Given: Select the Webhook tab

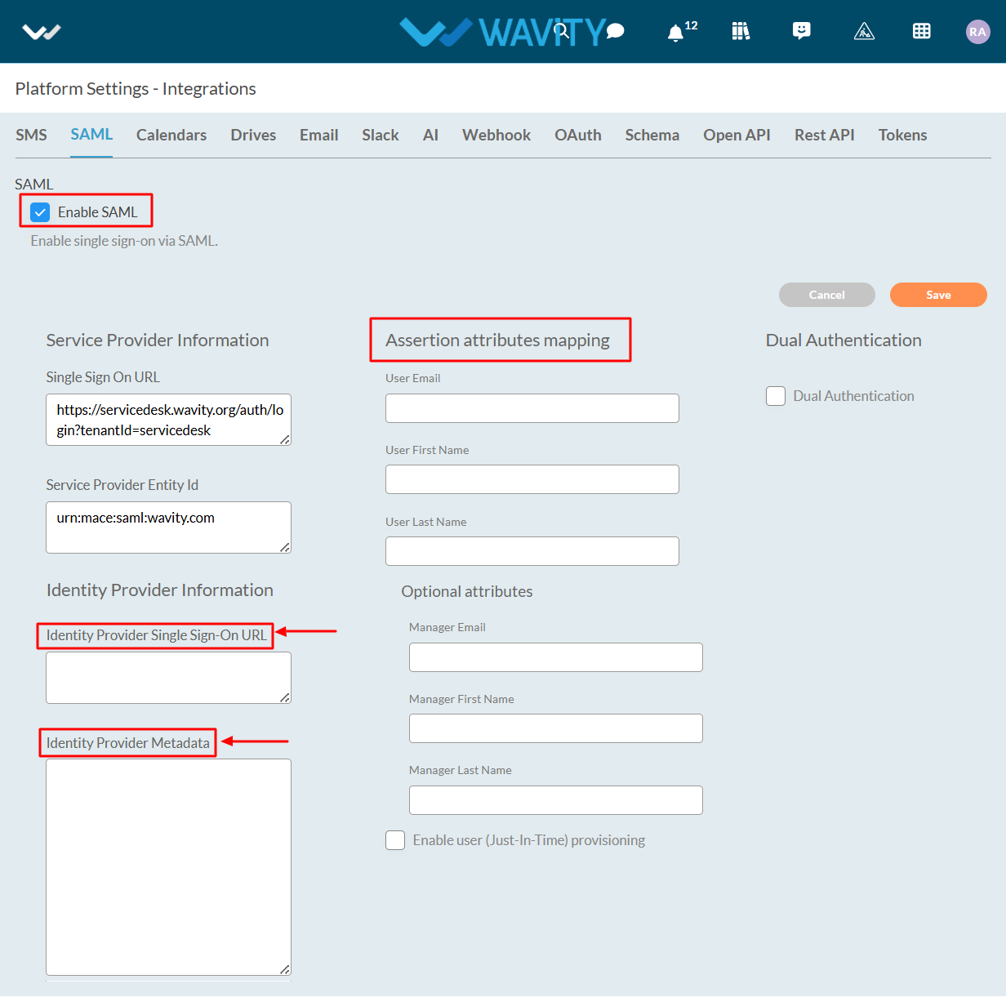Looking at the screenshot, I should tap(496, 135).
